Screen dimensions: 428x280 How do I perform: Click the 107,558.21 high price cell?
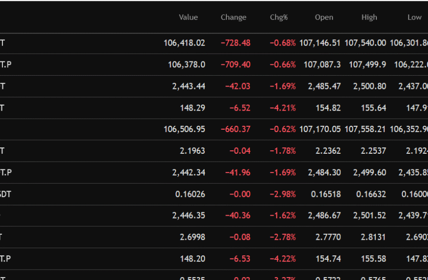pos(365,129)
